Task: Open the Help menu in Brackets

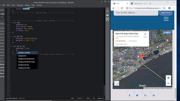Action: click(33, 5)
